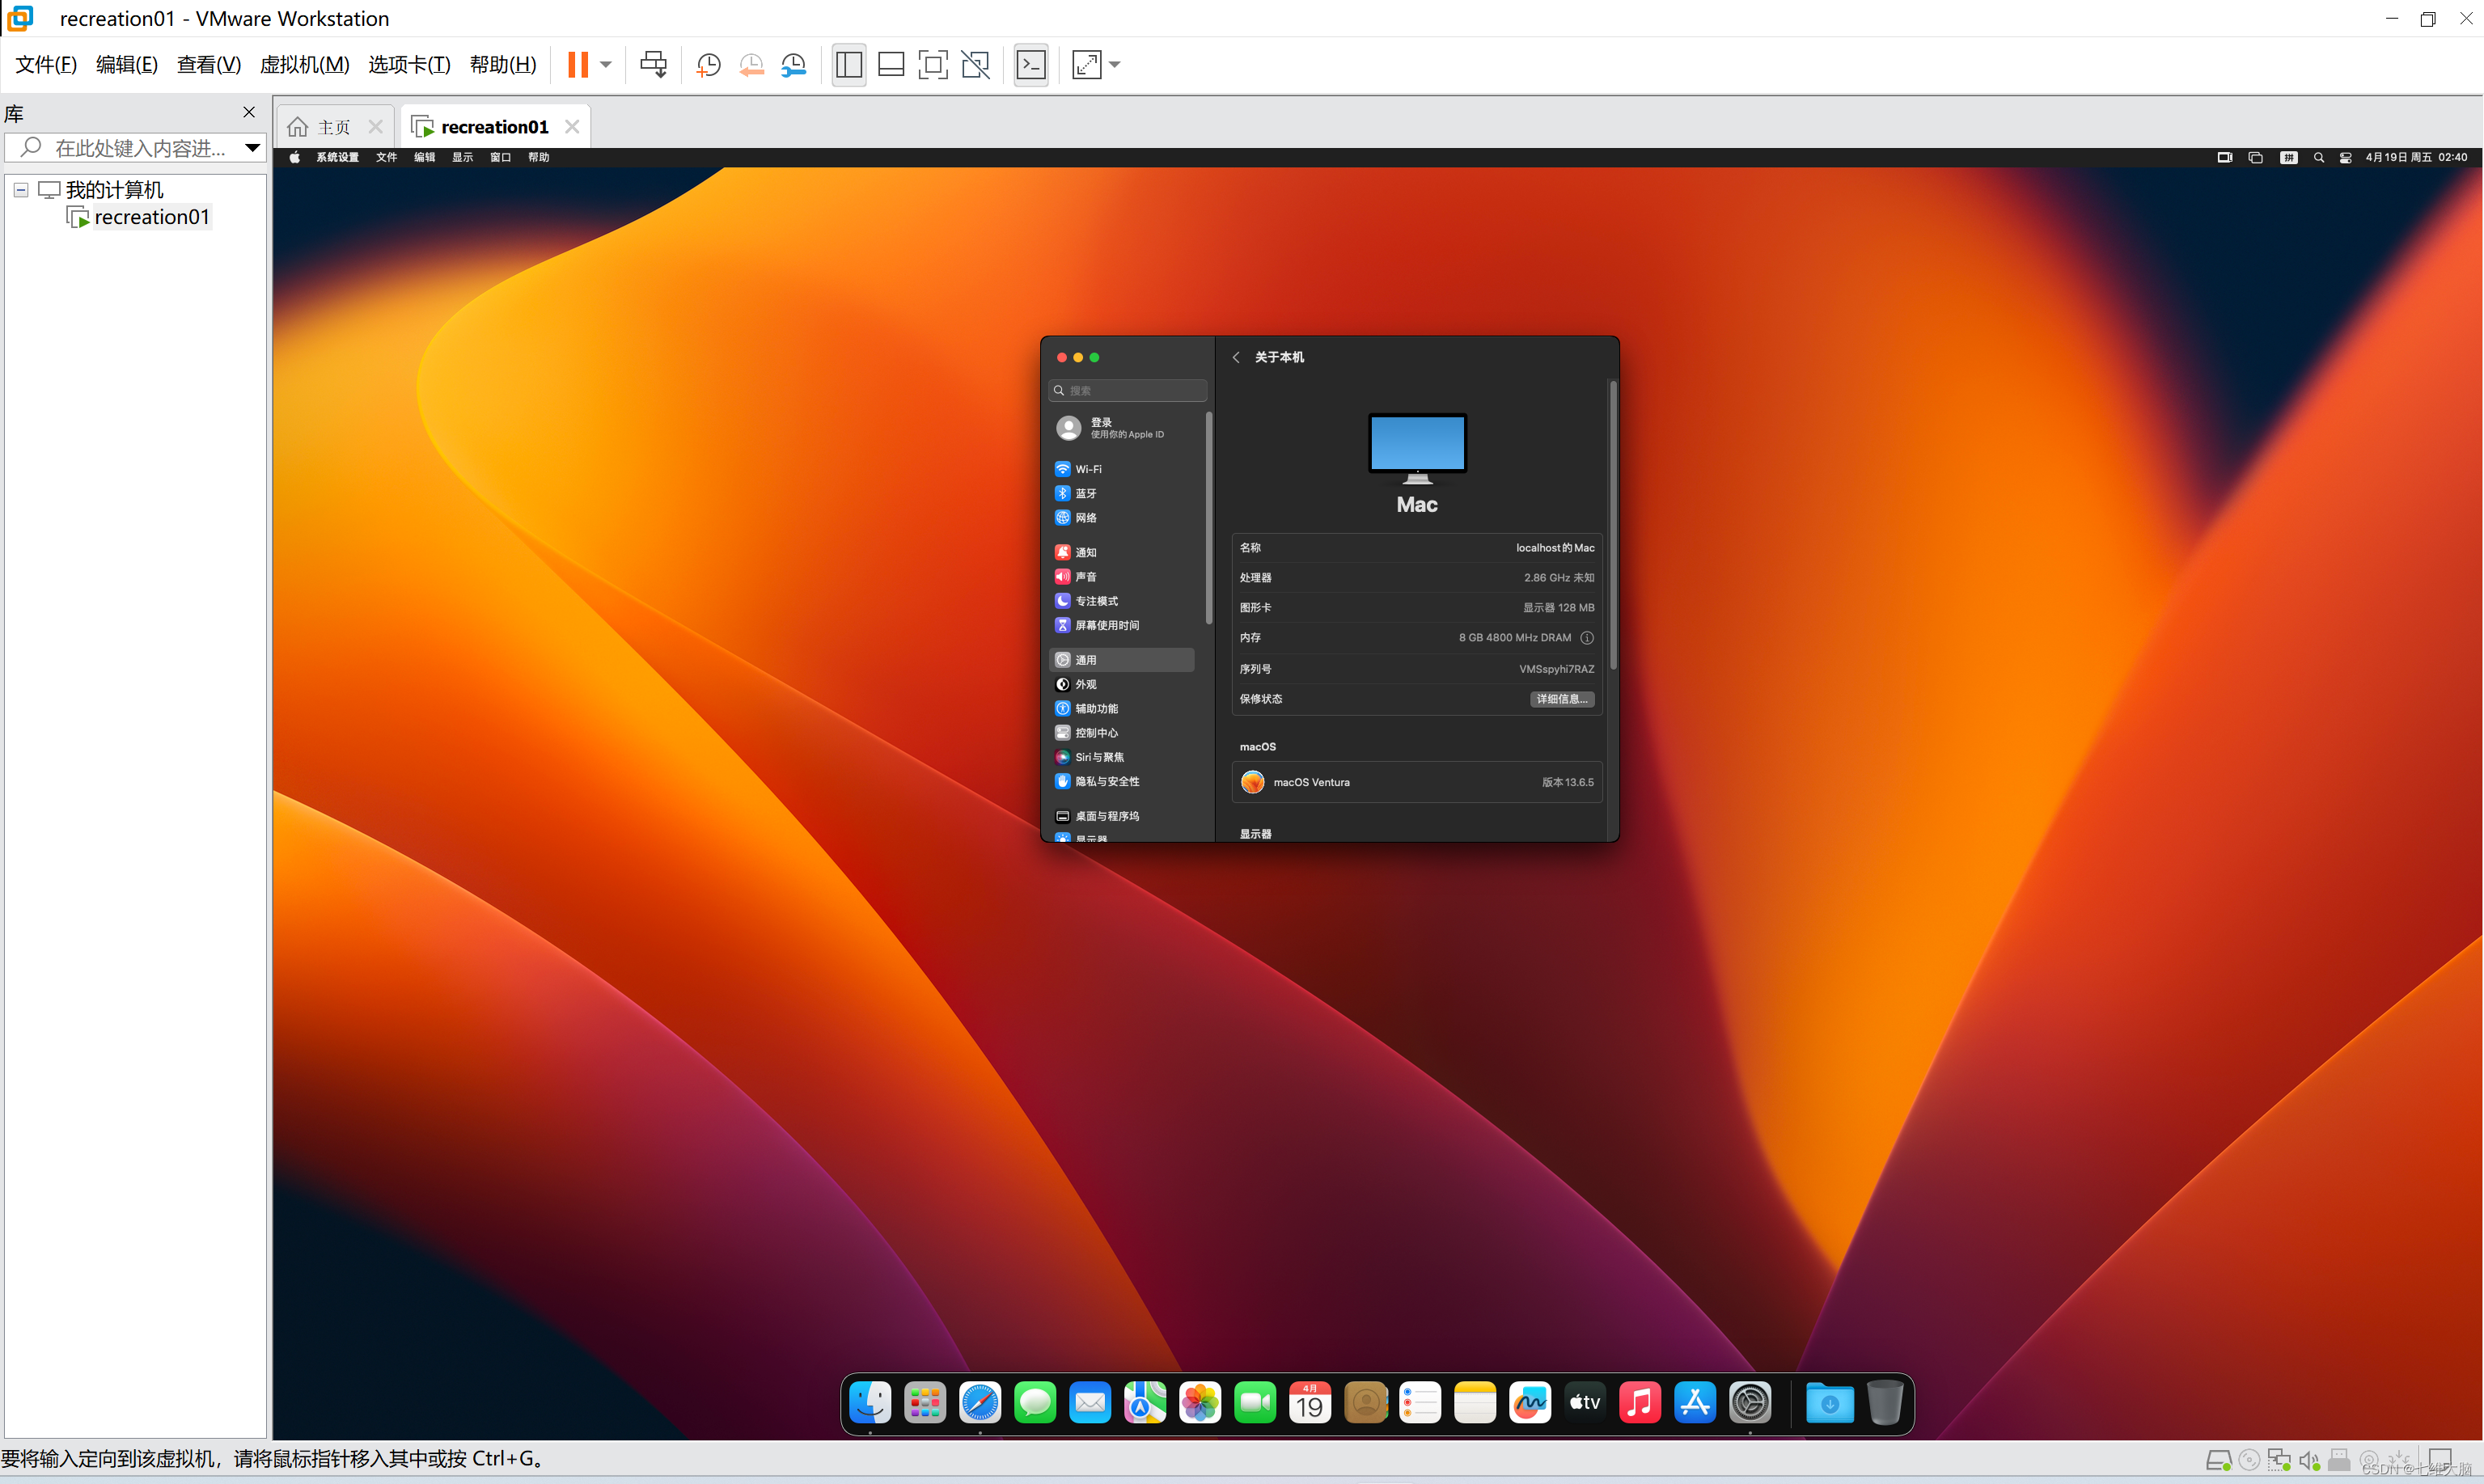Click the Spotlight search icon in macOS menu bar
2484x1484 pixels.
pos(2318,157)
